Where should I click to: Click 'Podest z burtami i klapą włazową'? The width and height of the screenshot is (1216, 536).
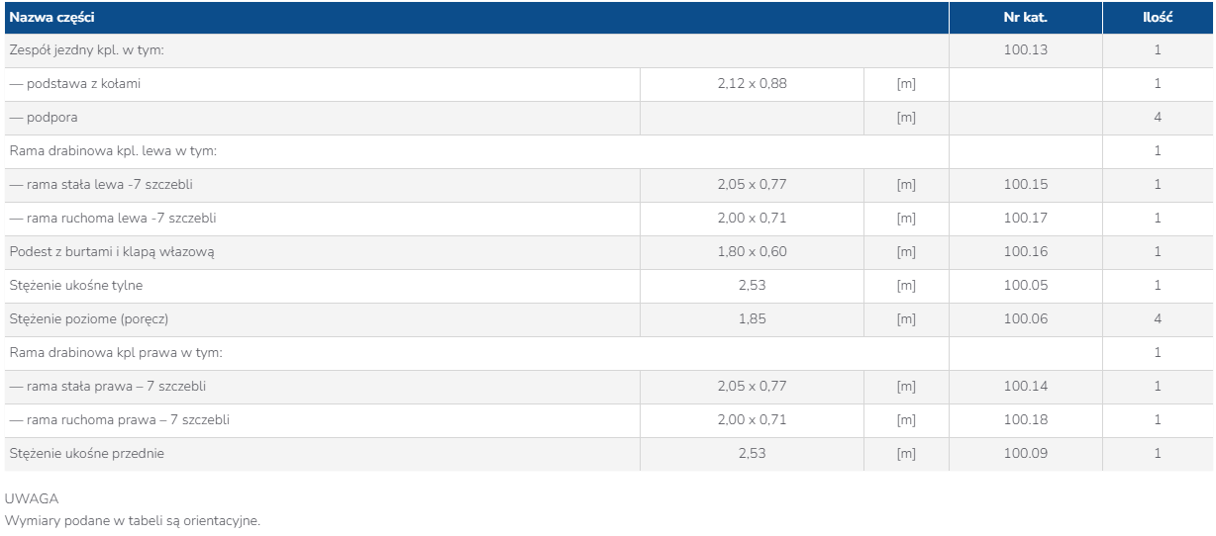[x=112, y=252]
